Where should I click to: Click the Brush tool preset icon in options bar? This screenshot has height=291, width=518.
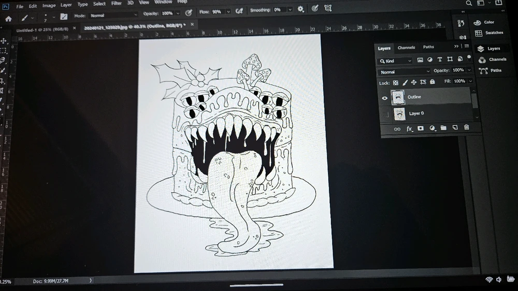(x=25, y=18)
